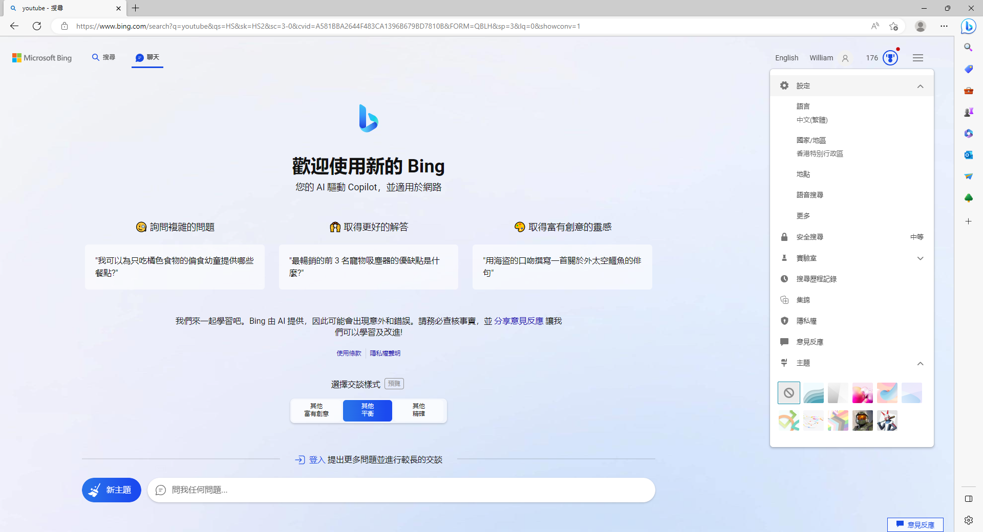
Task: Click the 分享意見反應 feedback link
Action: [x=519, y=321]
